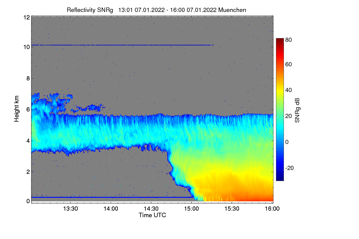
Task: Click the horizontal blue line at 10 km
Action: click(x=122, y=45)
